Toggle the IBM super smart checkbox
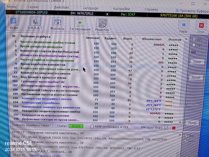The width and height of the screenshot is (209, 157). [166, 128]
